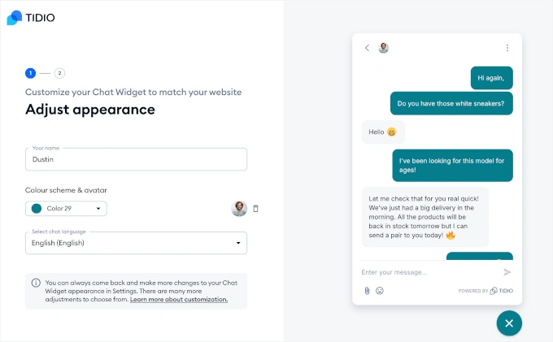Click the attach file paperclip icon
Image resolution: width=553 pixels, height=342 pixels.
tap(367, 290)
